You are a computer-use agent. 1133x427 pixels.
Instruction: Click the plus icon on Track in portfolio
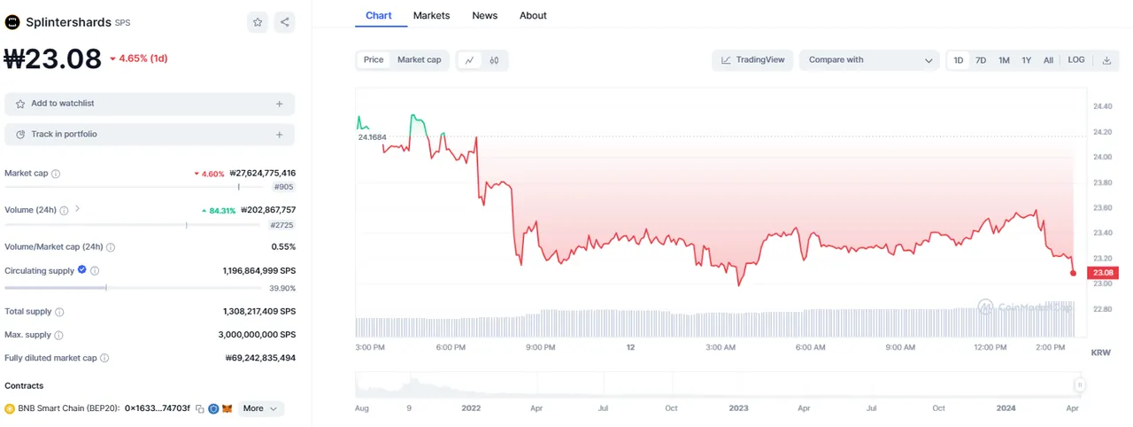click(x=280, y=135)
